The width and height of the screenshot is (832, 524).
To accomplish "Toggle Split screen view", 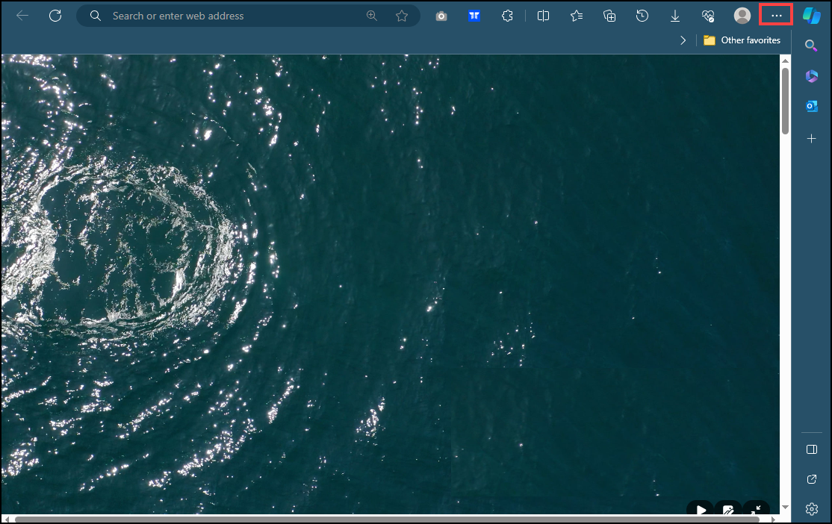I will (544, 16).
